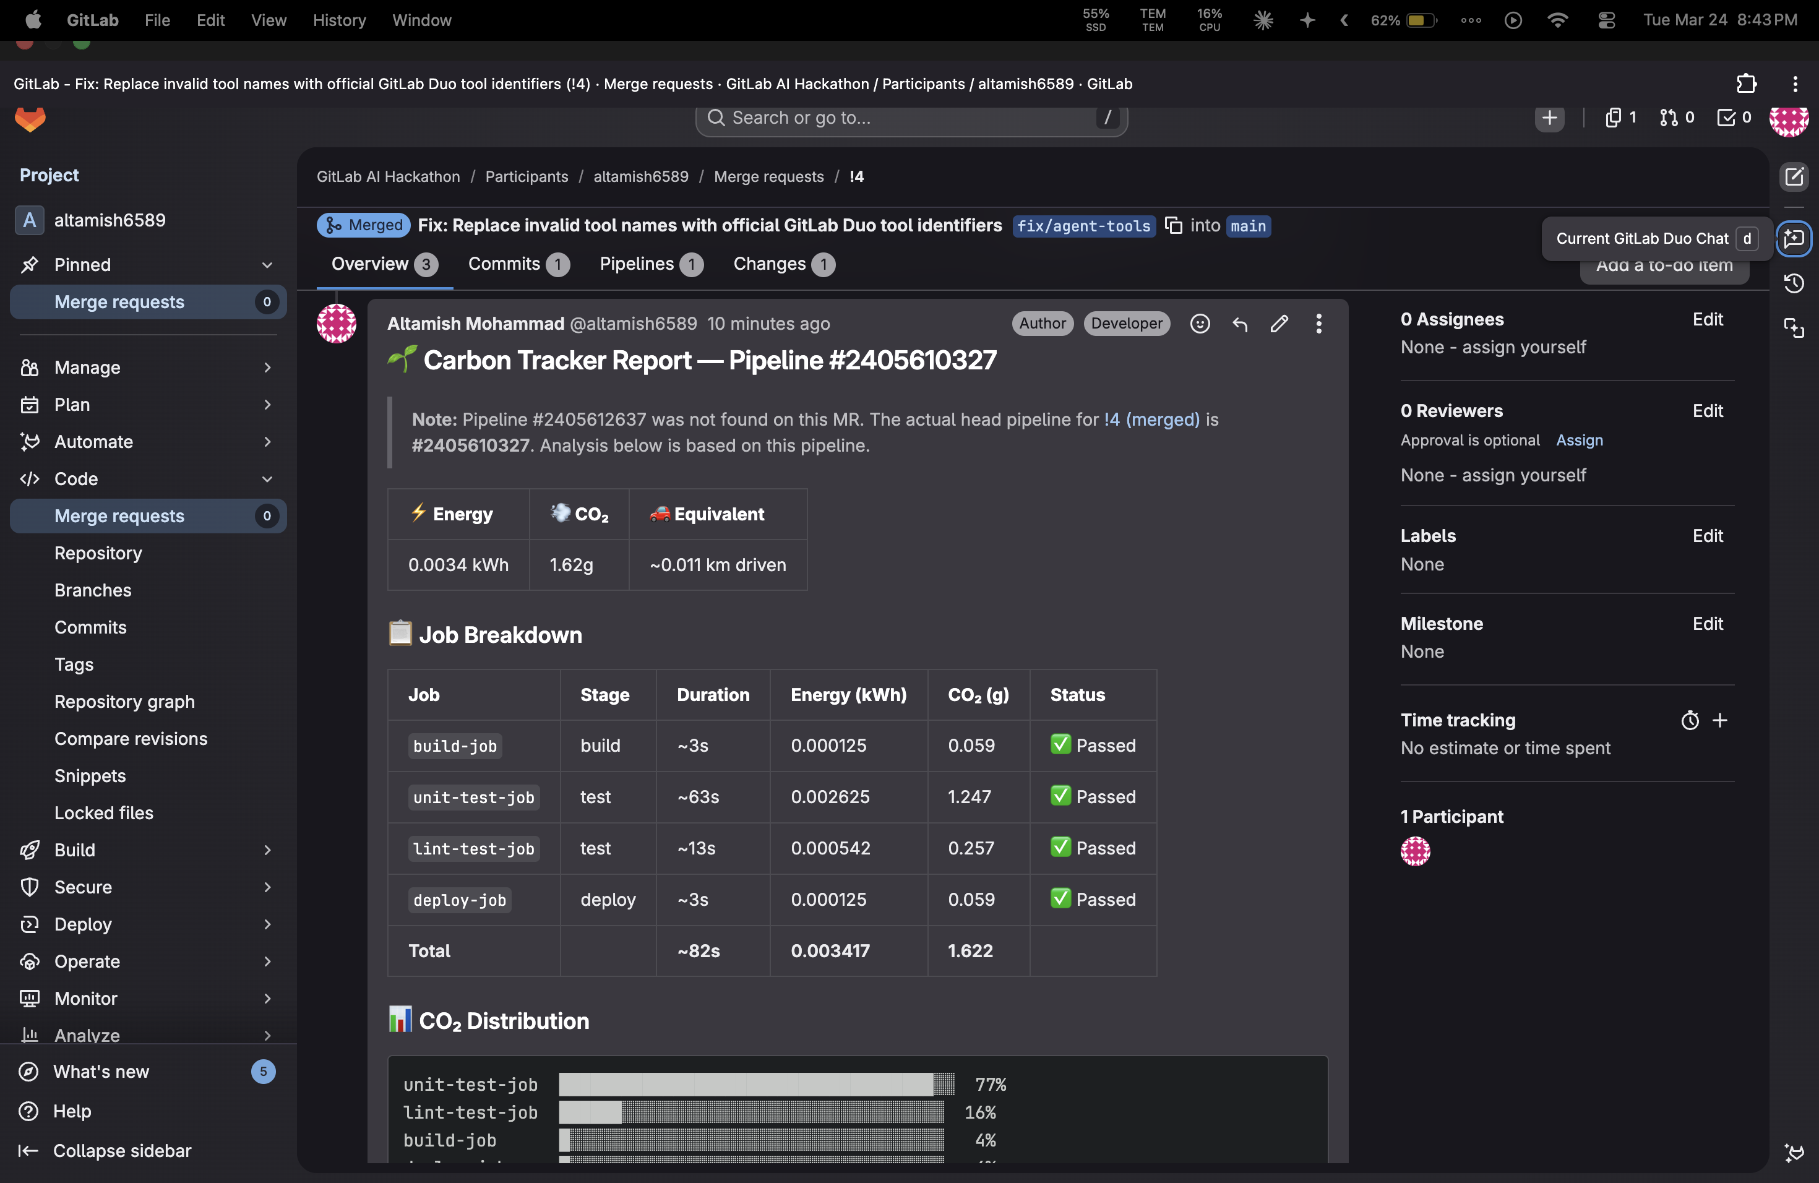
Task: Open the Repository graph sidebar item
Action: point(124,702)
